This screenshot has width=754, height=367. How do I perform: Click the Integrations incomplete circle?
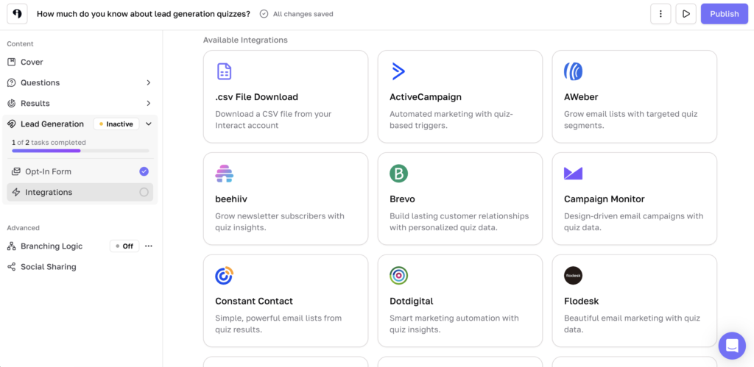pyautogui.click(x=144, y=192)
